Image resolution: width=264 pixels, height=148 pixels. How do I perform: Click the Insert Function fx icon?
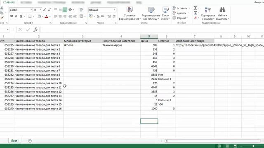35,30
